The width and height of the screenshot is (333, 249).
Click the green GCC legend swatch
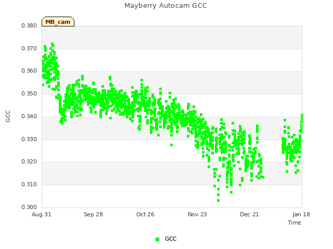pos(157,239)
